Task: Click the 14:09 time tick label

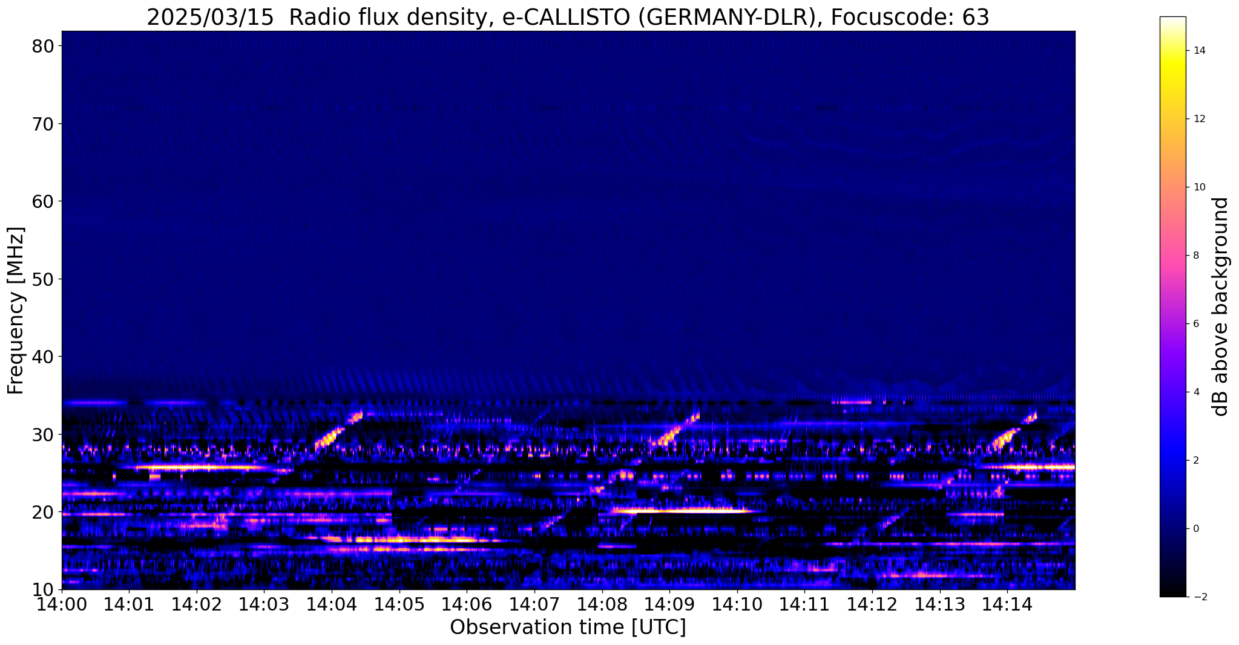Action: click(x=669, y=603)
